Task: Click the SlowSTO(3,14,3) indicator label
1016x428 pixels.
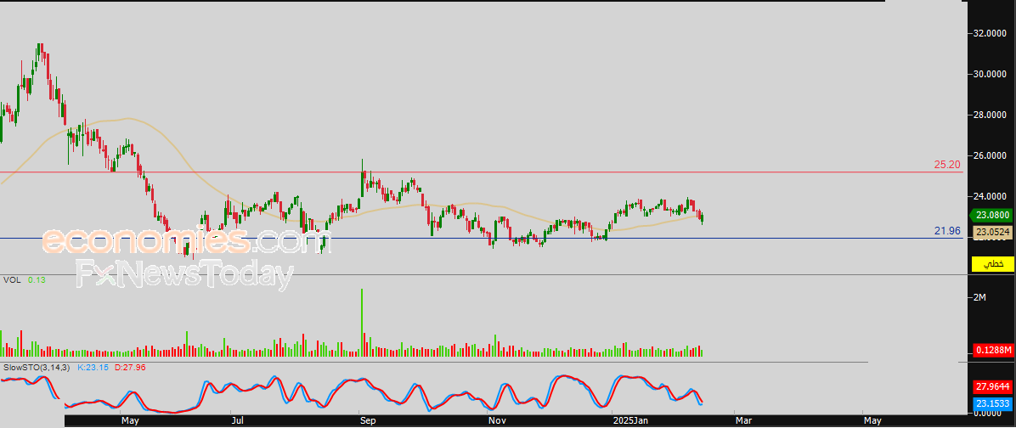Action: (x=37, y=367)
